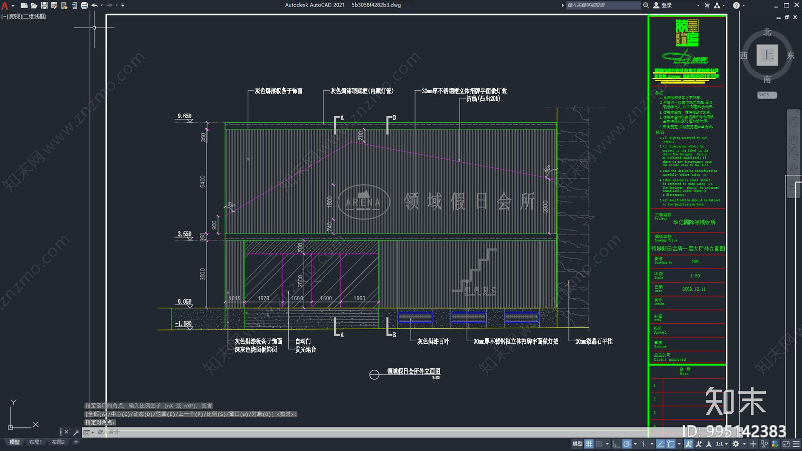Open the WCS coordinate system dropdown

point(767,95)
